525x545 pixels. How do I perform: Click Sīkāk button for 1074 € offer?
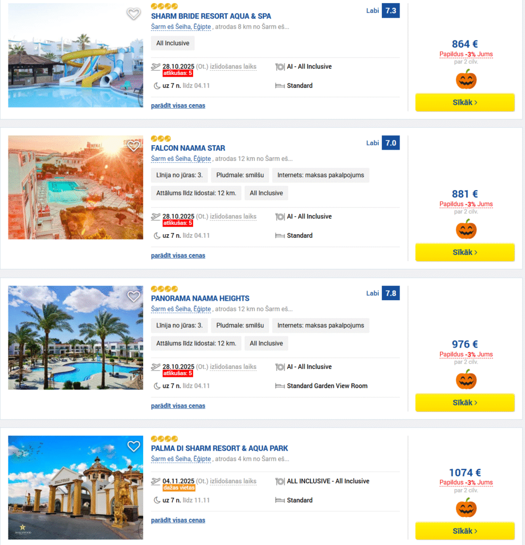tap(465, 531)
